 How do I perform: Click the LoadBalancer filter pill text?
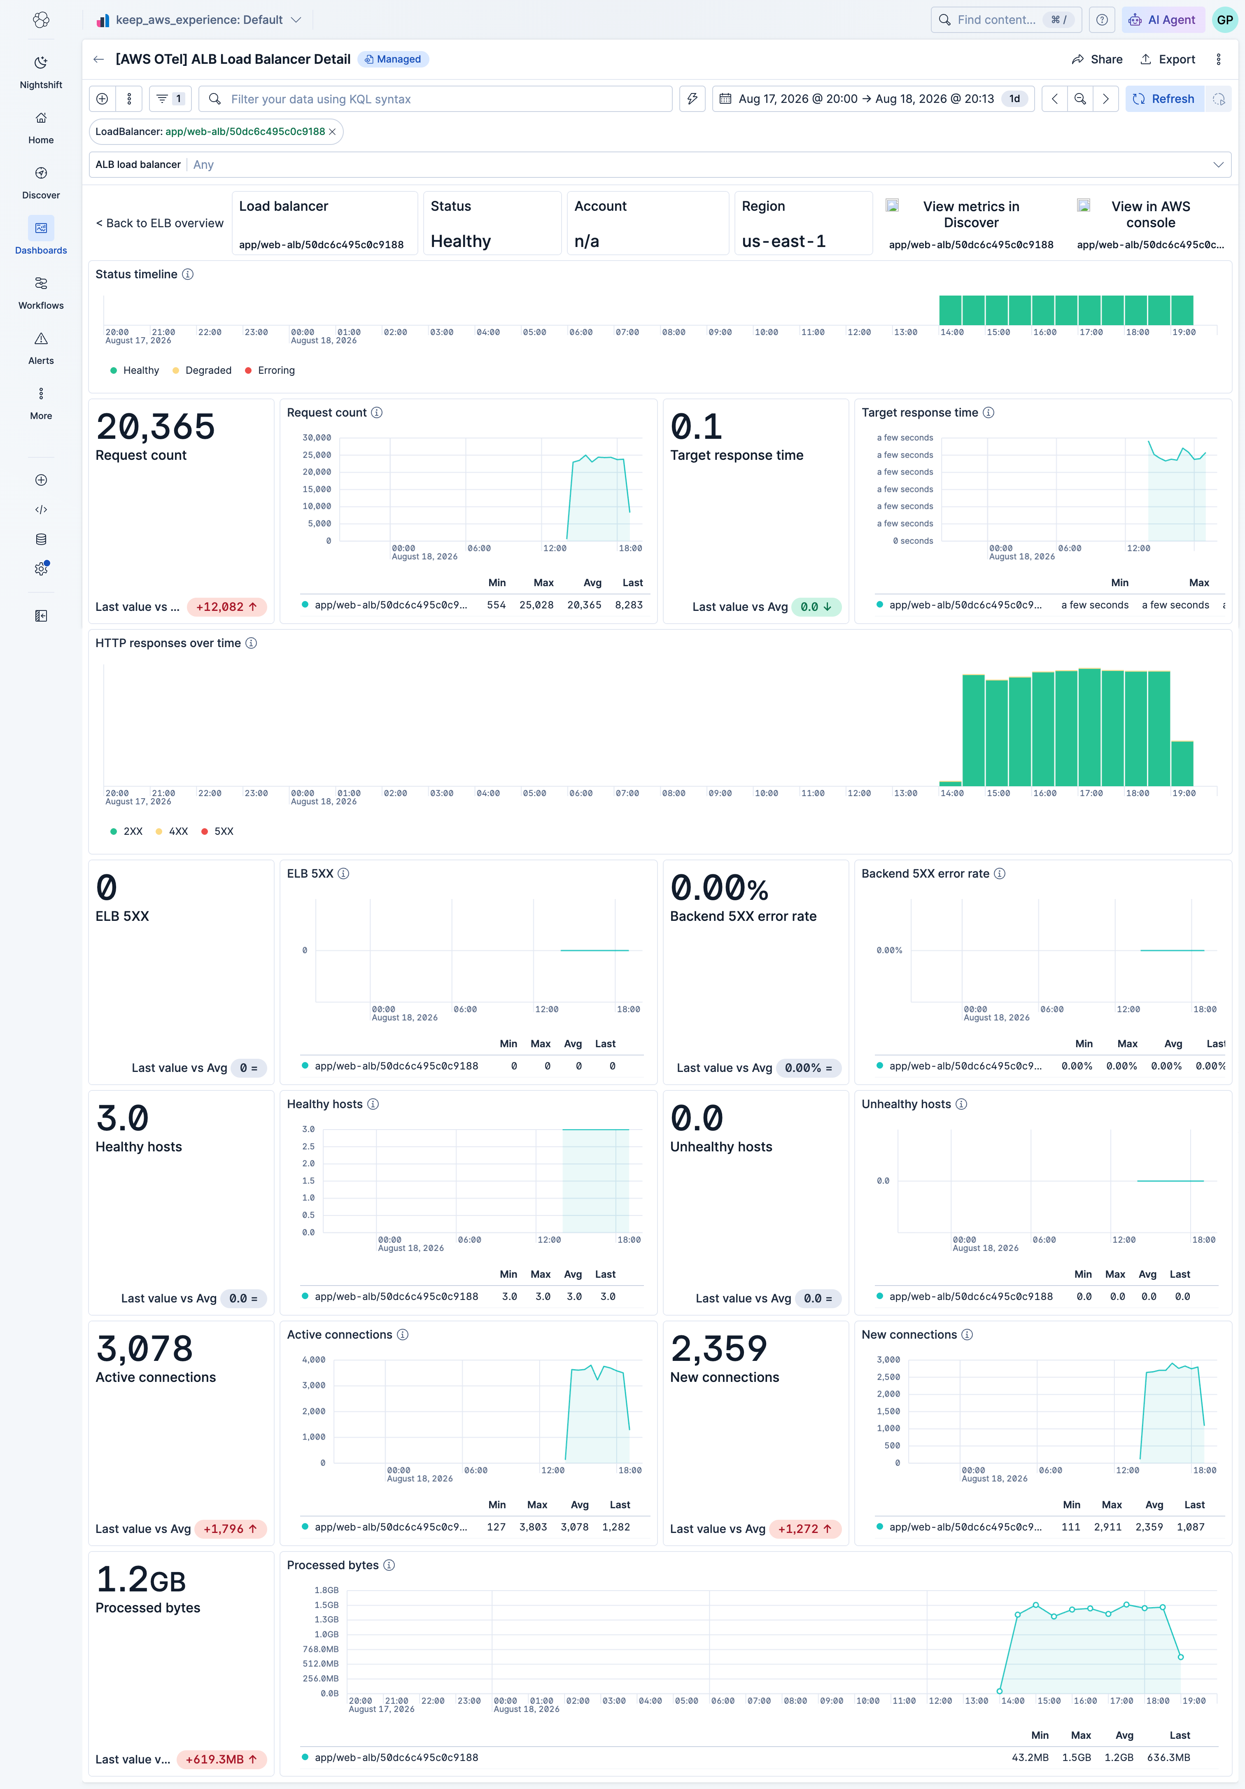[210, 132]
